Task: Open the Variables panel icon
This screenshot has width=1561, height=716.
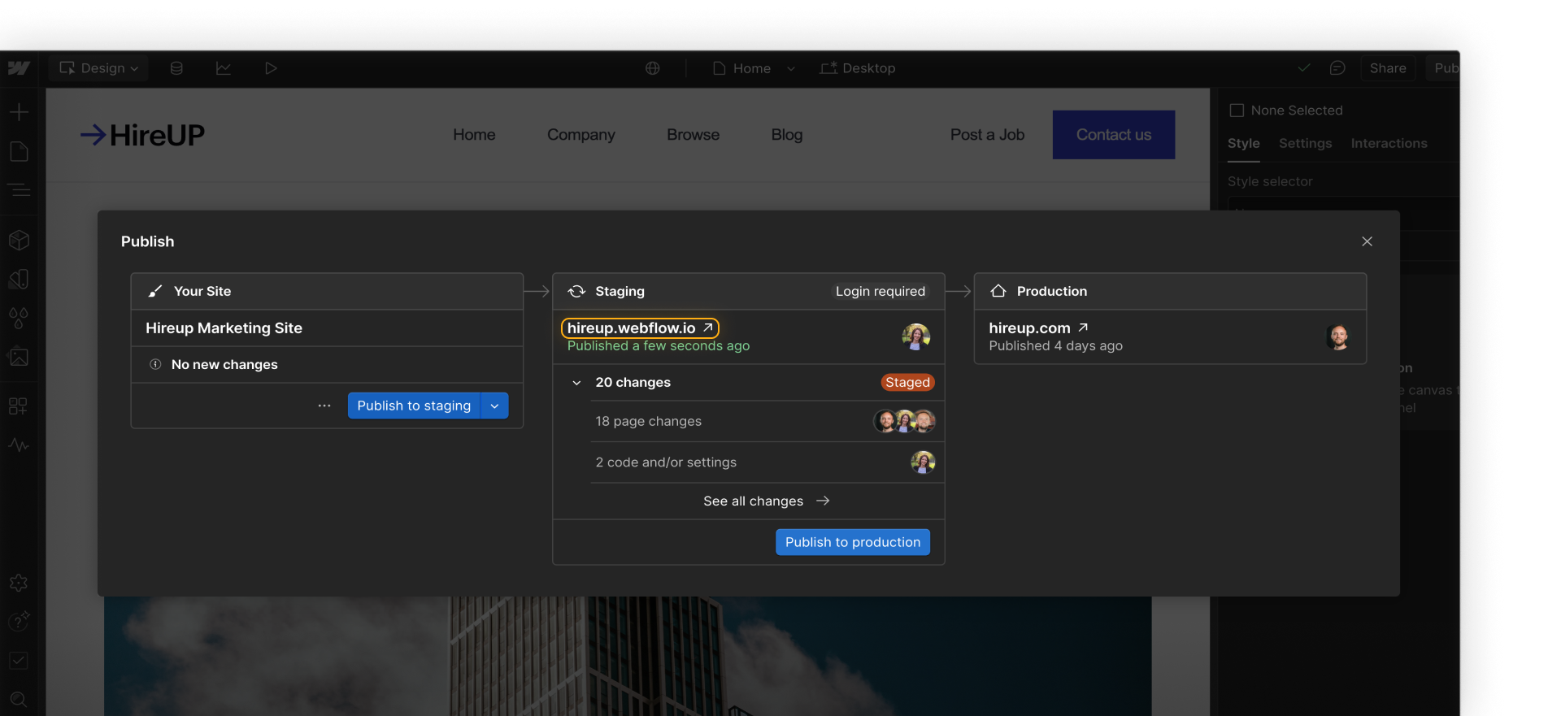Action: [x=19, y=279]
